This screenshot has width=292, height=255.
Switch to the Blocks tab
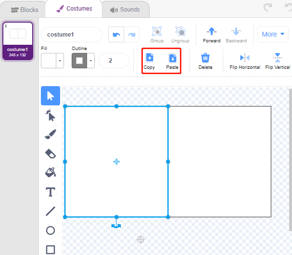[25, 10]
